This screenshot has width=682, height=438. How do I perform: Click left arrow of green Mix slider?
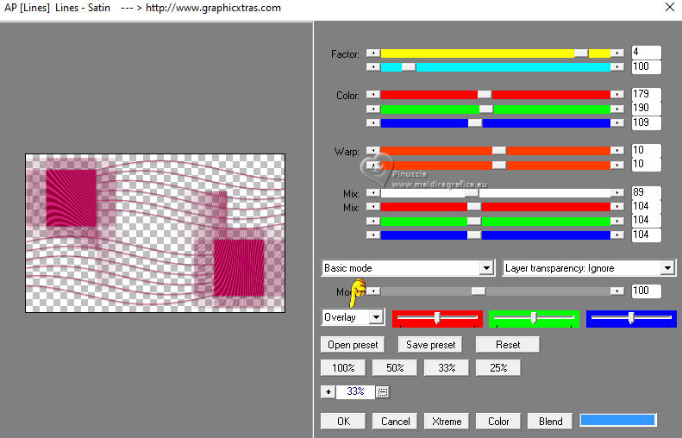(373, 221)
